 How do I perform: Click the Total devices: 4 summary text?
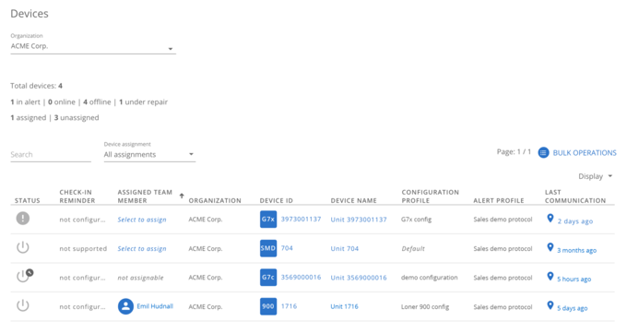click(x=36, y=86)
